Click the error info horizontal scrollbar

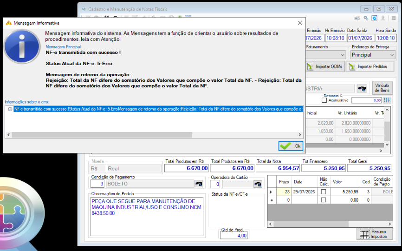pyautogui.click(x=154, y=135)
